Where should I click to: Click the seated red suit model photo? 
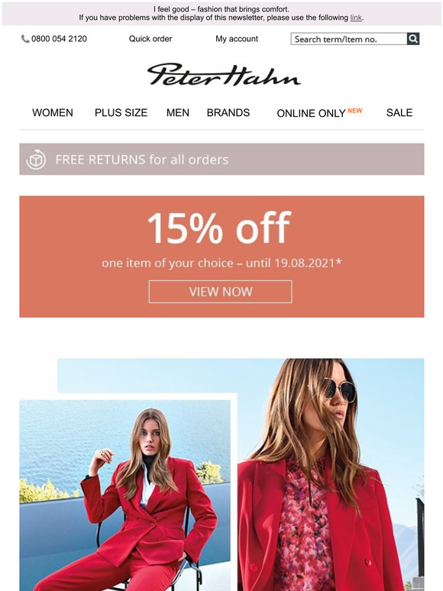tap(124, 496)
